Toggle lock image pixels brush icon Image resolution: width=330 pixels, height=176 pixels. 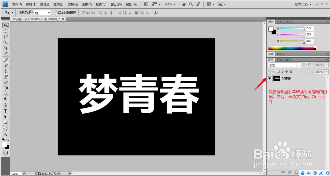[x=282, y=72]
